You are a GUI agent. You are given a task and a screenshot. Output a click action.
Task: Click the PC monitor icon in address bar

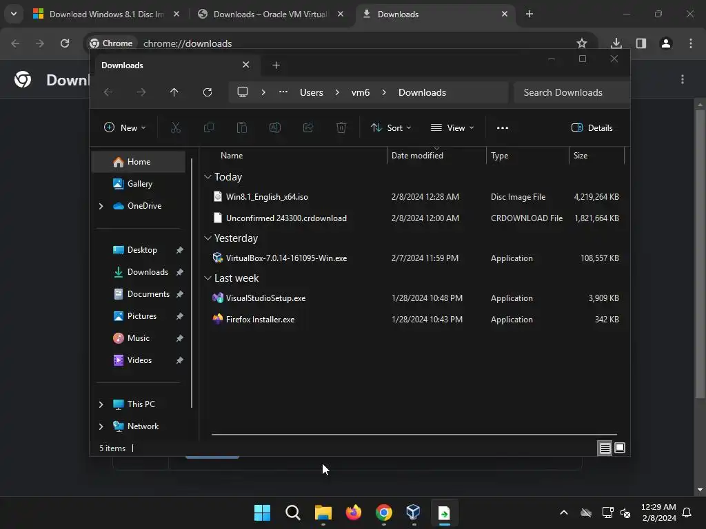point(243,92)
